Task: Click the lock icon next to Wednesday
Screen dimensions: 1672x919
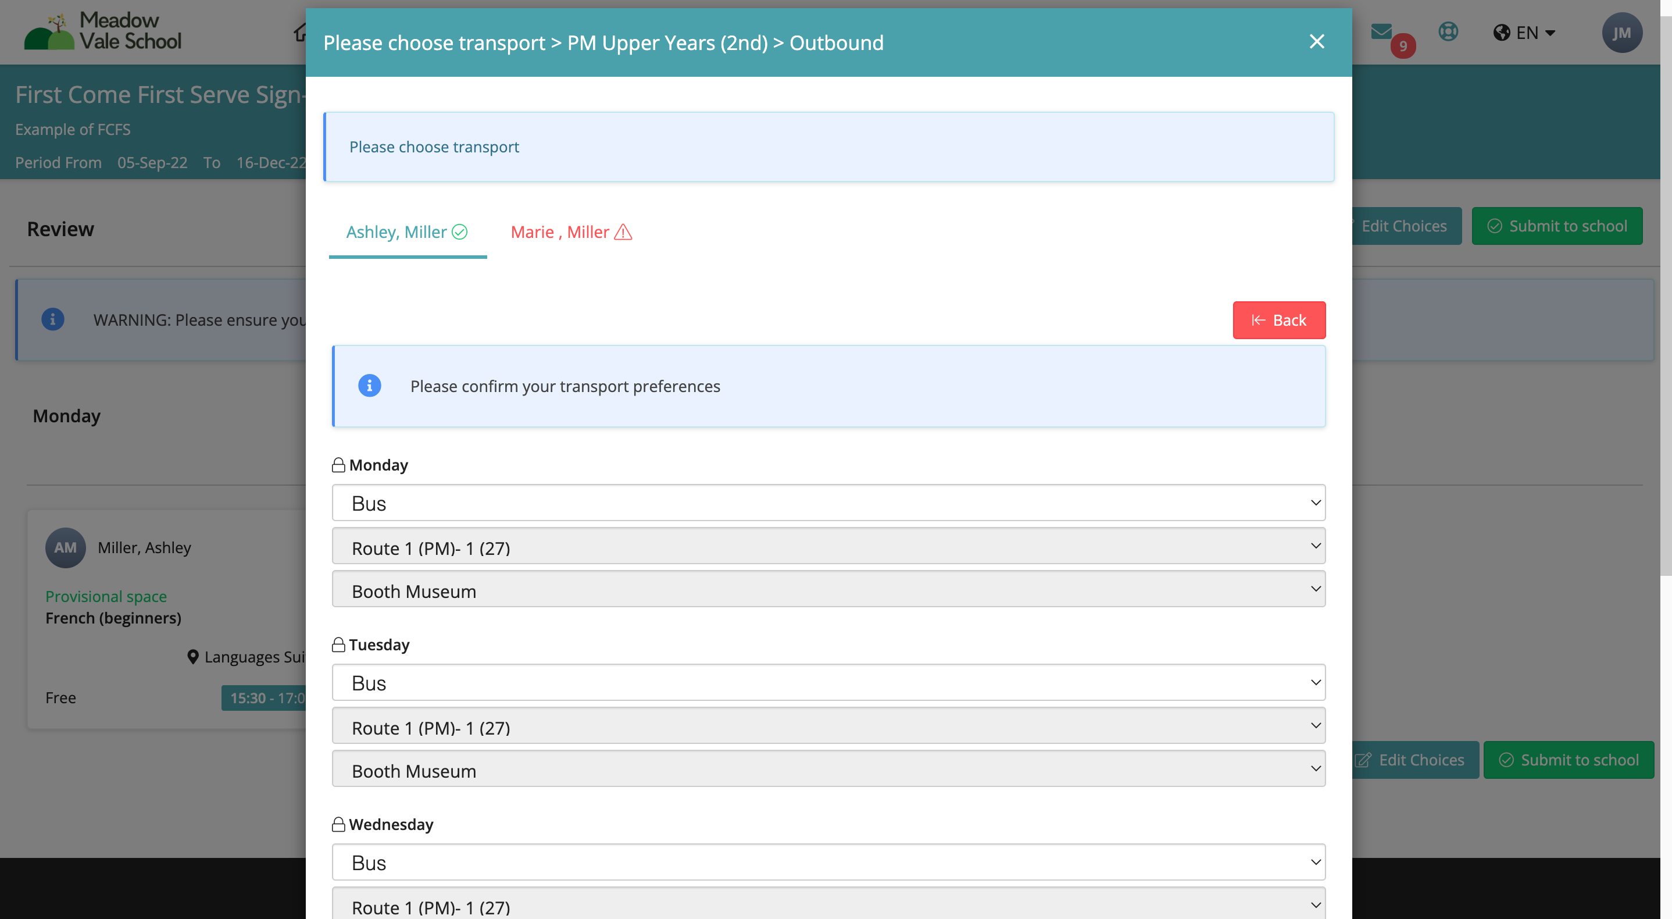Action: click(338, 824)
